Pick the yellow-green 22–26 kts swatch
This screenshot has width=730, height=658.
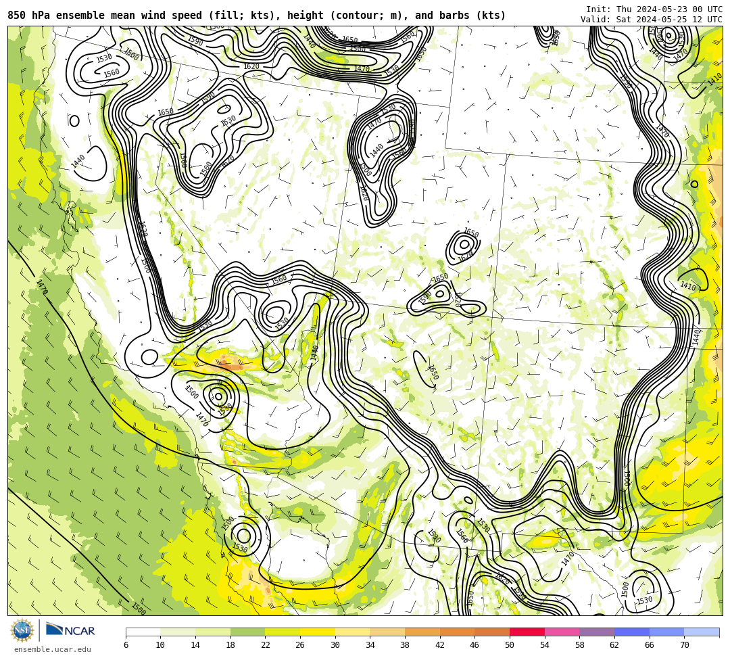(x=283, y=632)
